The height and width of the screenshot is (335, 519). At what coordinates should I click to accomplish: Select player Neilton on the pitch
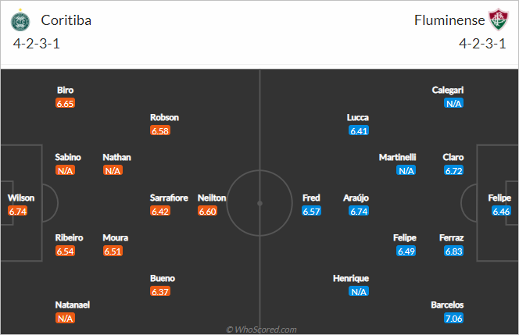click(212, 198)
